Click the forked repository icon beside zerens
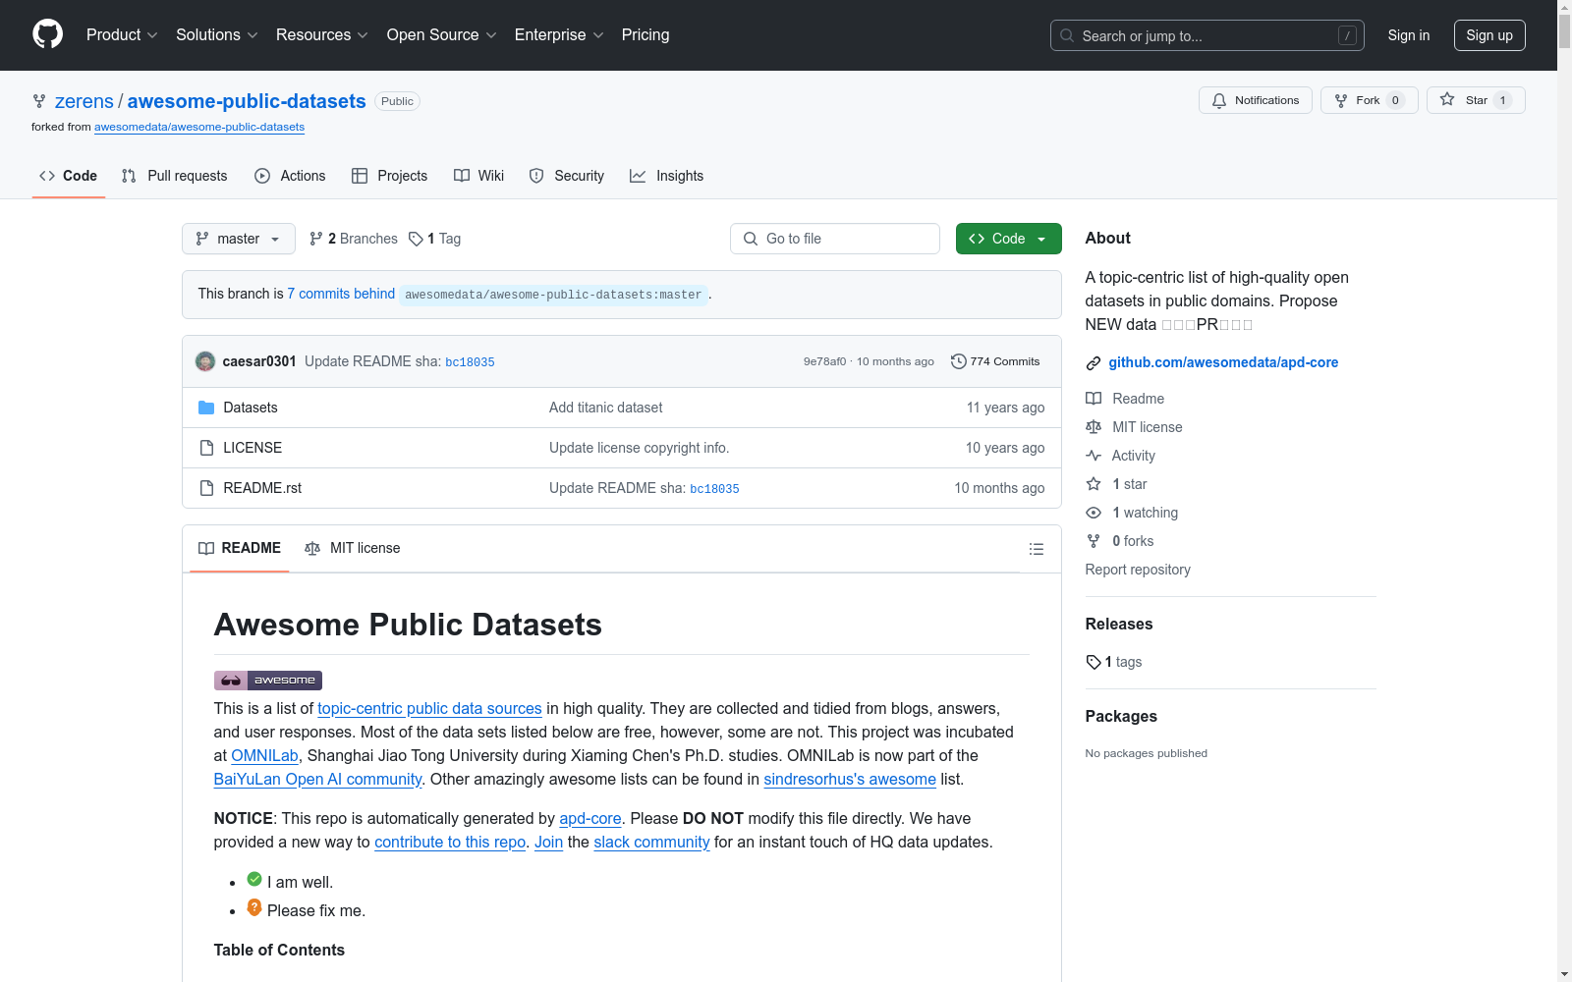Image resolution: width=1572 pixels, height=982 pixels. pyautogui.click(x=39, y=101)
